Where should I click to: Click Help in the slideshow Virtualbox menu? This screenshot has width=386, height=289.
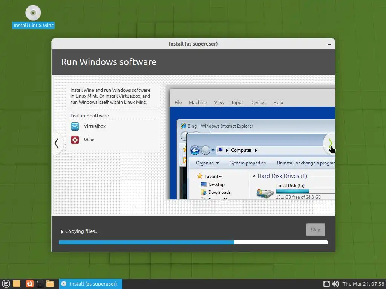pos(278,102)
